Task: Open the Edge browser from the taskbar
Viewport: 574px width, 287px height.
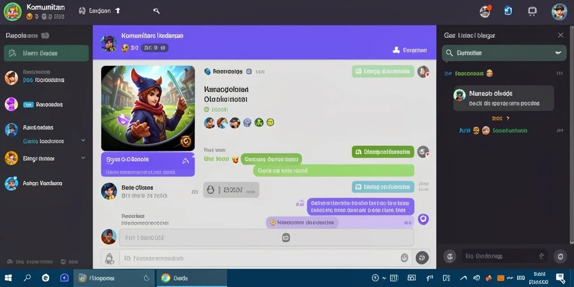Action: tap(45, 278)
